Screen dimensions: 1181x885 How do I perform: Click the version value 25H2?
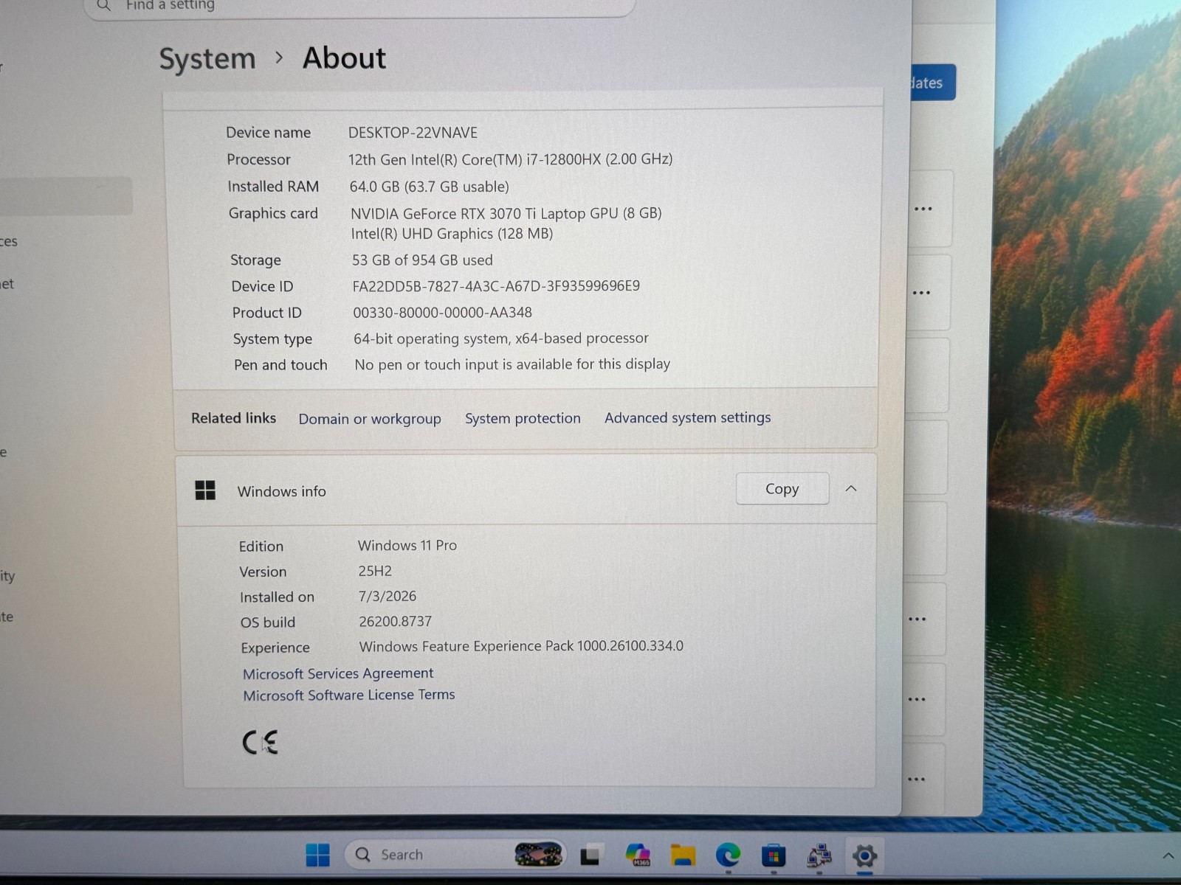(x=375, y=572)
